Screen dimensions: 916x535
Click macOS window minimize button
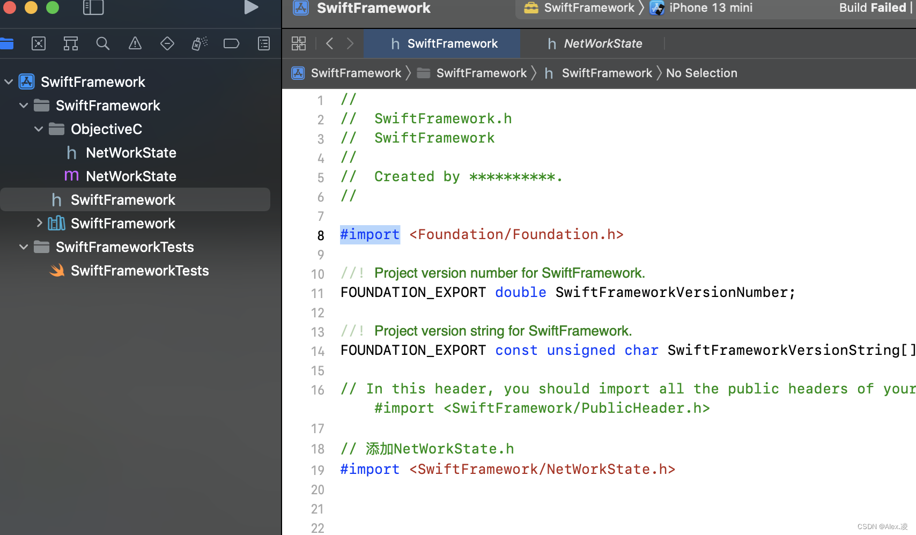(31, 7)
